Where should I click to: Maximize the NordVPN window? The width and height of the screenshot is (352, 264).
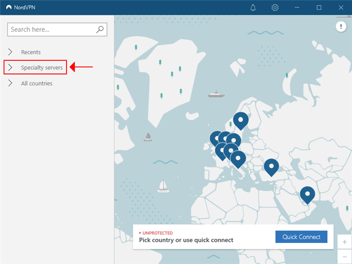319,7
